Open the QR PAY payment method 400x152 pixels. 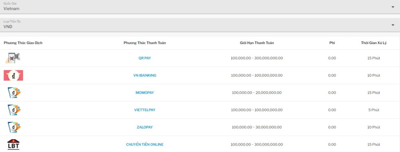pyautogui.click(x=145, y=58)
